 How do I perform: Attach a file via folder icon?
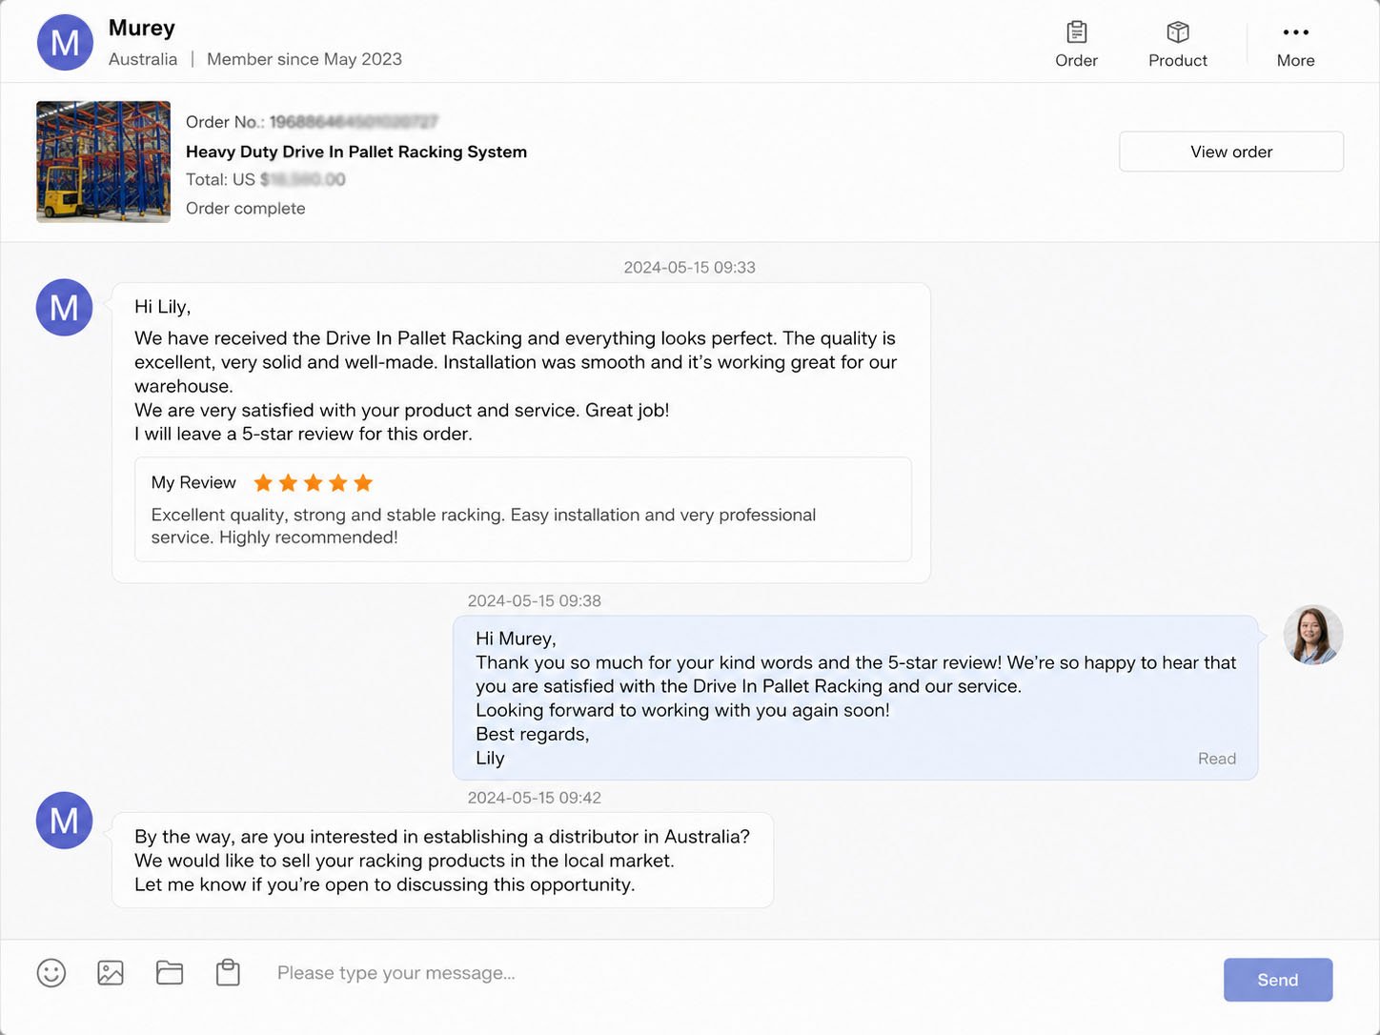pyautogui.click(x=170, y=973)
